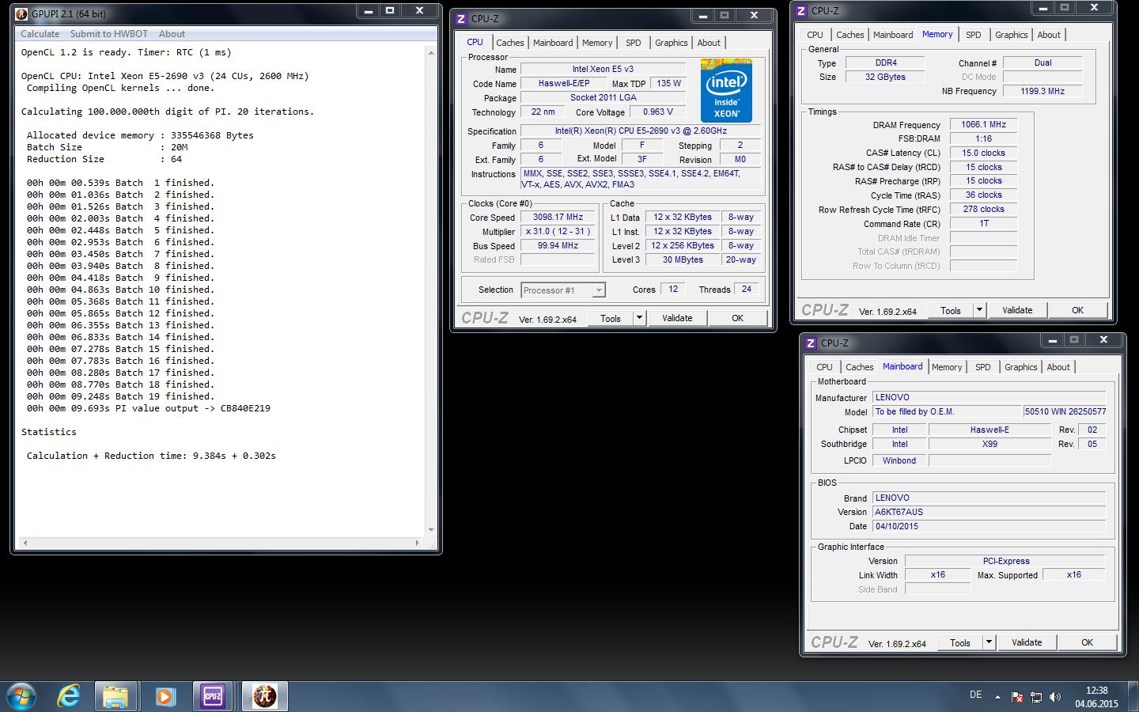The image size is (1139, 712).
Task: Open the Calculate menu in GPUPI
Action: (x=40, y=34)
